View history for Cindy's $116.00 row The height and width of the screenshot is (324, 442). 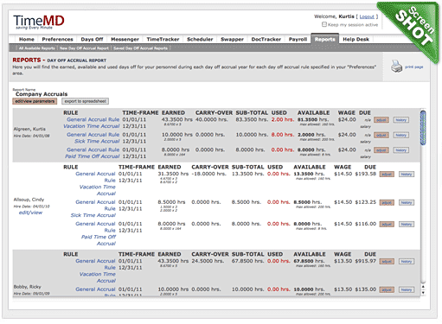coord(407,225)
